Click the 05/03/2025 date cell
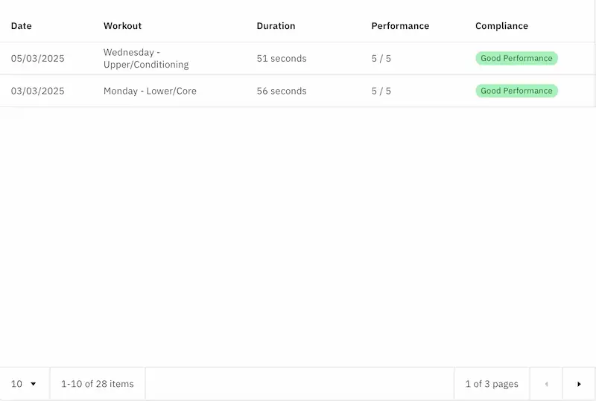 coord(38,59)
